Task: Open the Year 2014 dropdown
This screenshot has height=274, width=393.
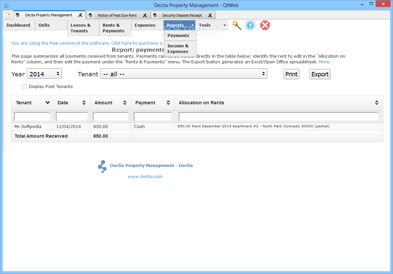Action: pos(44,74)
